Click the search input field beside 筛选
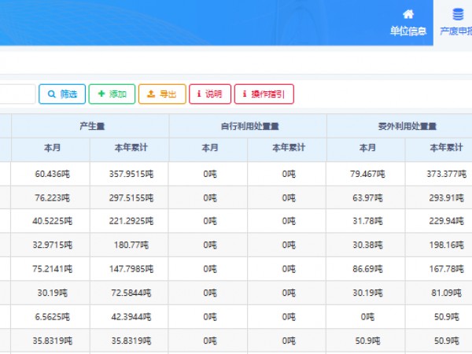472x354 pixels. (x=17, y=94)
